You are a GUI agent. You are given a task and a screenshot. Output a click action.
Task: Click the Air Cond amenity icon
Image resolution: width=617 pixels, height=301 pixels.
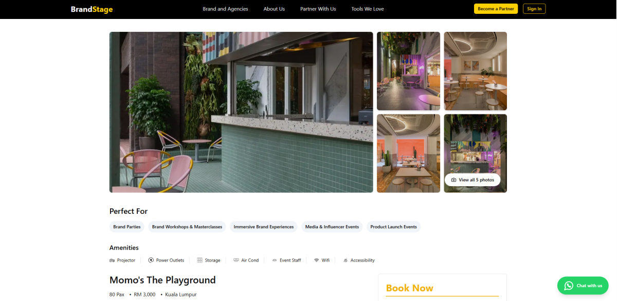point(236,260)
